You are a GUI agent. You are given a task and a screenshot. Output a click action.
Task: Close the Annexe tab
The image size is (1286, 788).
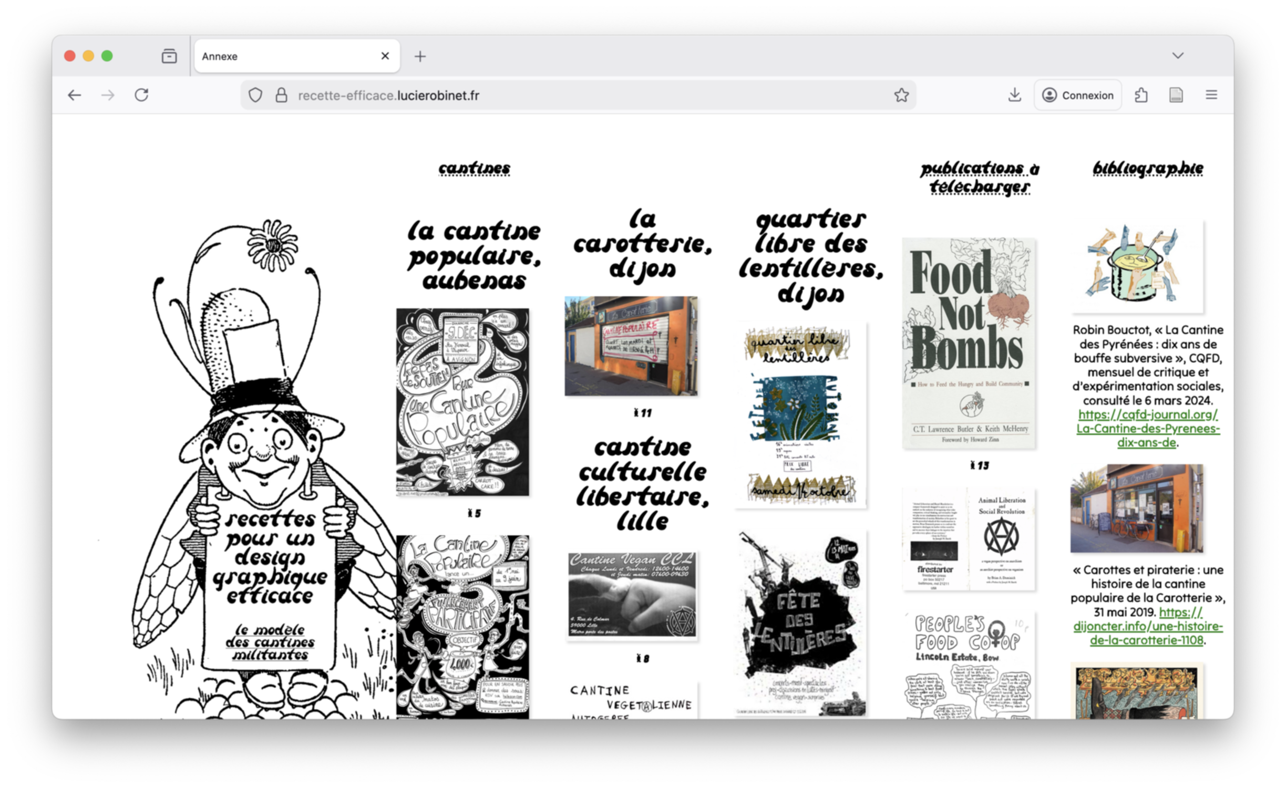coord(385,56)
